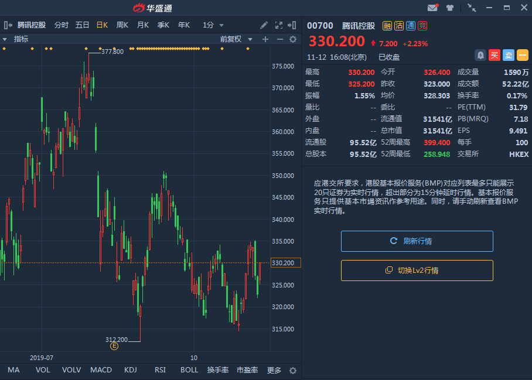Toggle fullscreen chart icon
The width and height of the screenshot is (532, 380).
(x=278, y=25)
